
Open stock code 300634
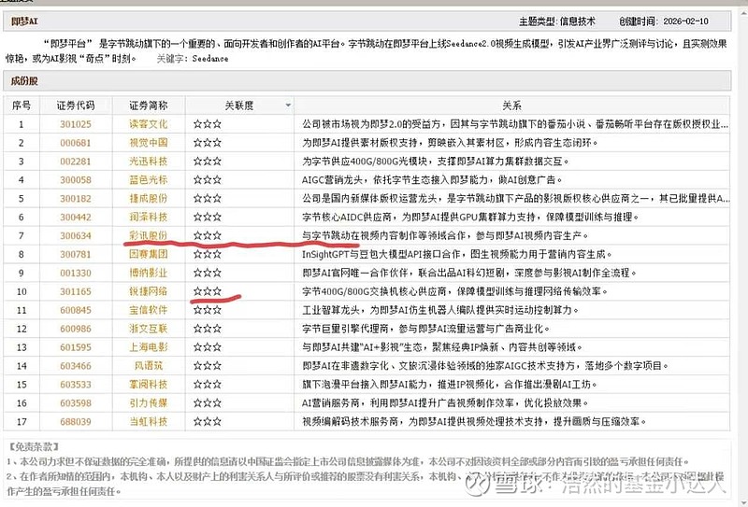tap(76, 236)
